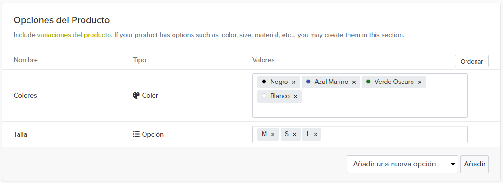Click the palette icon next to Color

click(x=137, y=95)
